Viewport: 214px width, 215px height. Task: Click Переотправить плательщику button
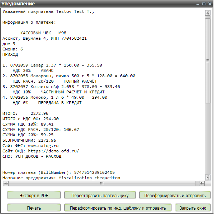coord(100,195)
